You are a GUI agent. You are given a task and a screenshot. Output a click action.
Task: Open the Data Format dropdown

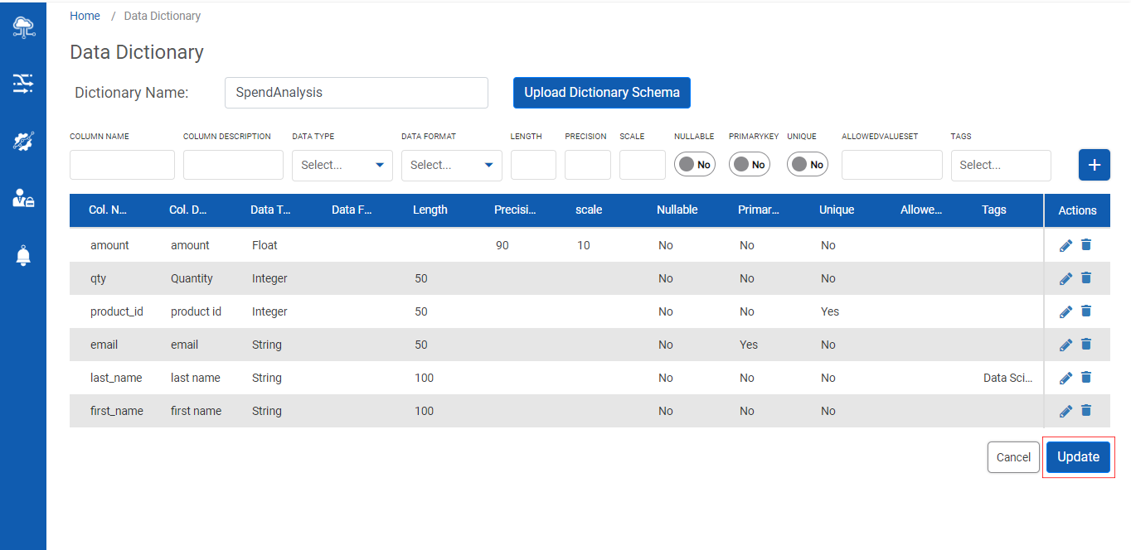pyautogui.click(x=452, y=165)
